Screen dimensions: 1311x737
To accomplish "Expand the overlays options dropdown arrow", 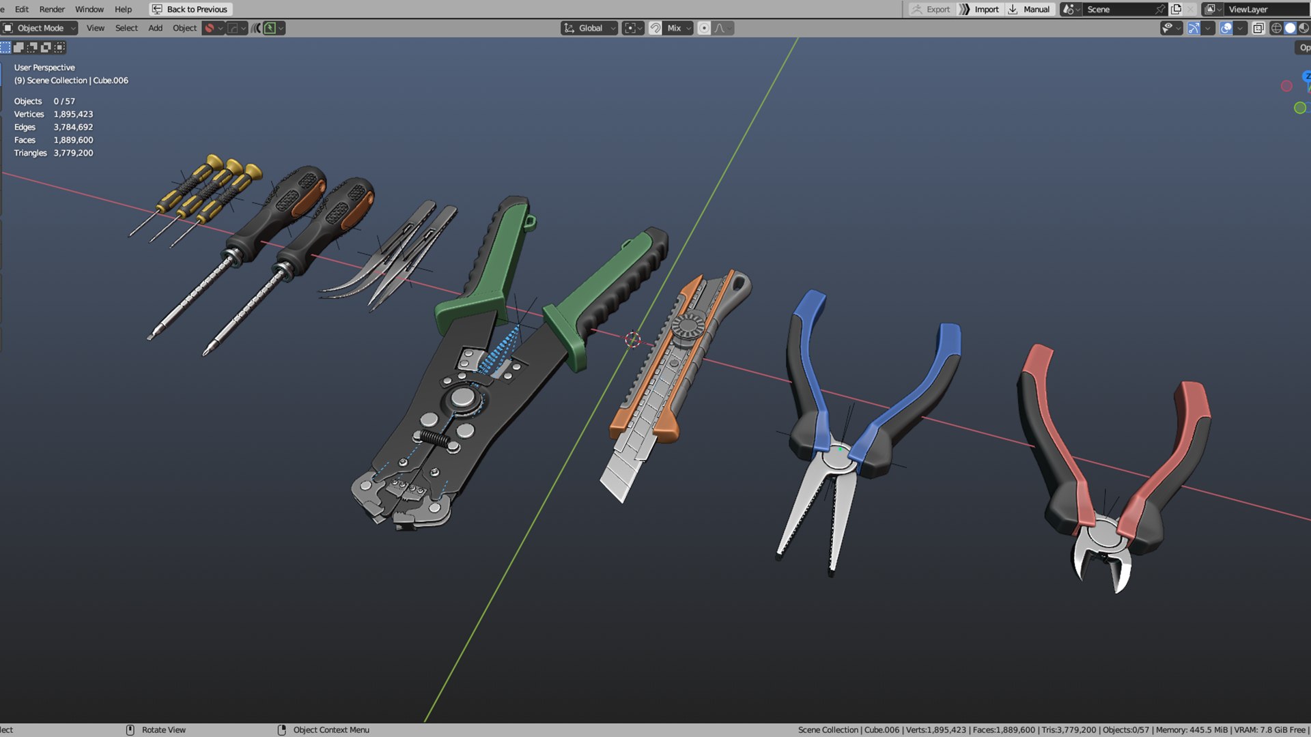I will click(x=1240, y=28).
